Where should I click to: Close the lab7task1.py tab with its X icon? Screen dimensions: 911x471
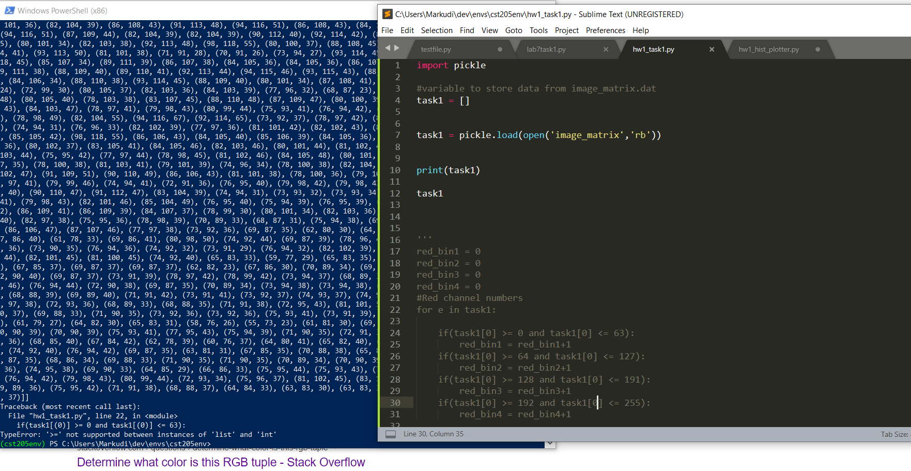(606, 49)
